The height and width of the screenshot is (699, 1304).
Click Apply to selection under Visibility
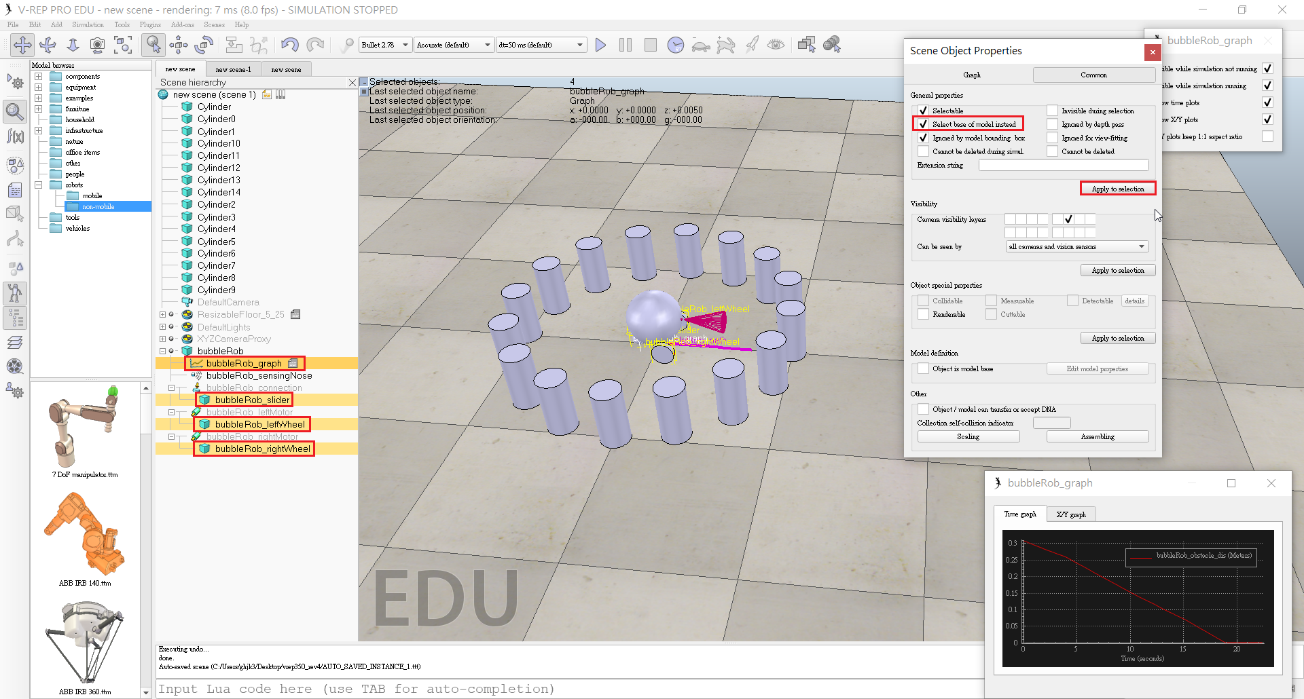(1118, 270)
